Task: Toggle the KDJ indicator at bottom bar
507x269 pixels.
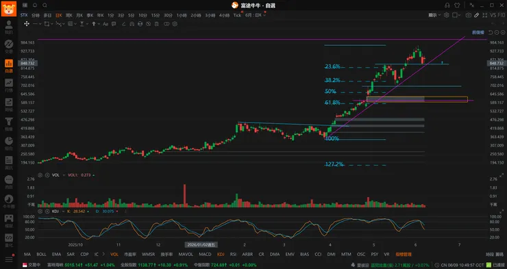Action: point(221,254)
